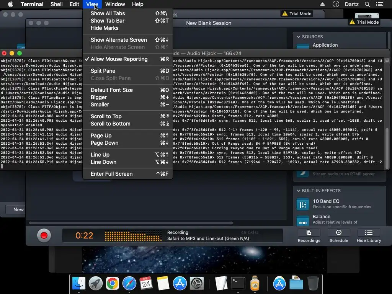Choose Split Pane
392x294 pixels.
point(127,71)
